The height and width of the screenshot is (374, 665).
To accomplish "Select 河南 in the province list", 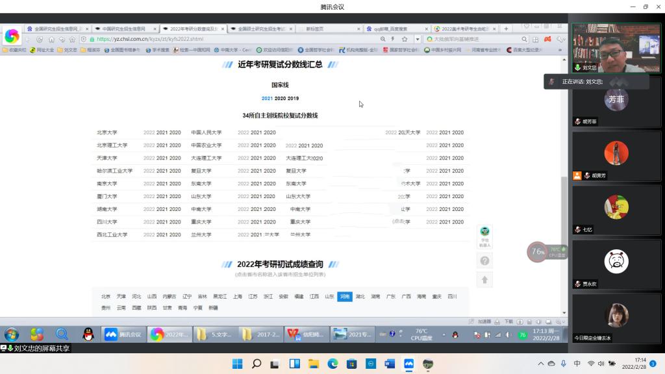I will 344,297.
